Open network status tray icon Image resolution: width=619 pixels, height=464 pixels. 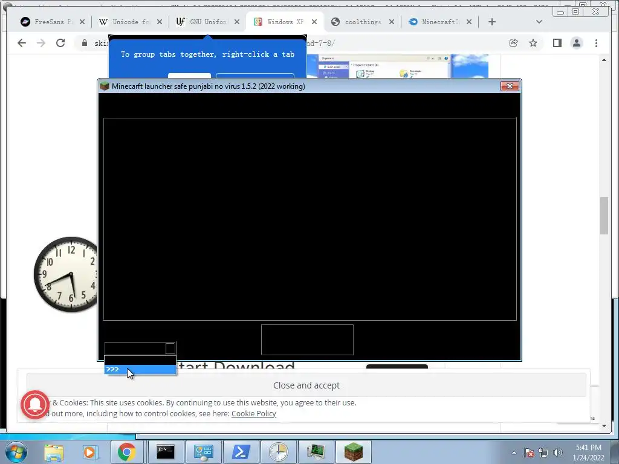(x=543, y=453)
